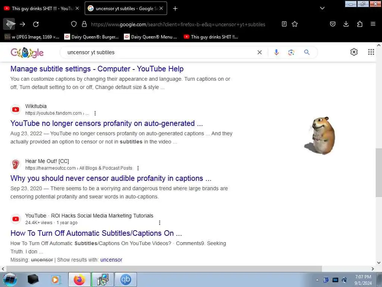
Task: Close the Google search tab
Action: [x=161, y=8]
